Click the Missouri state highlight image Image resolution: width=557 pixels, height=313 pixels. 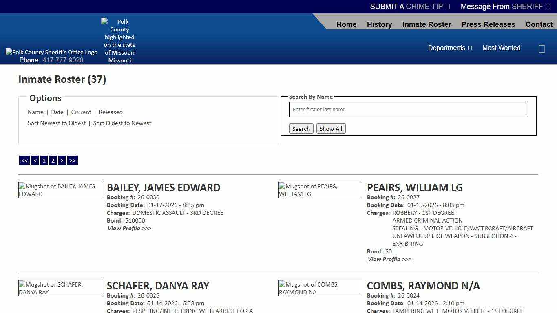[x=119, y=41]
